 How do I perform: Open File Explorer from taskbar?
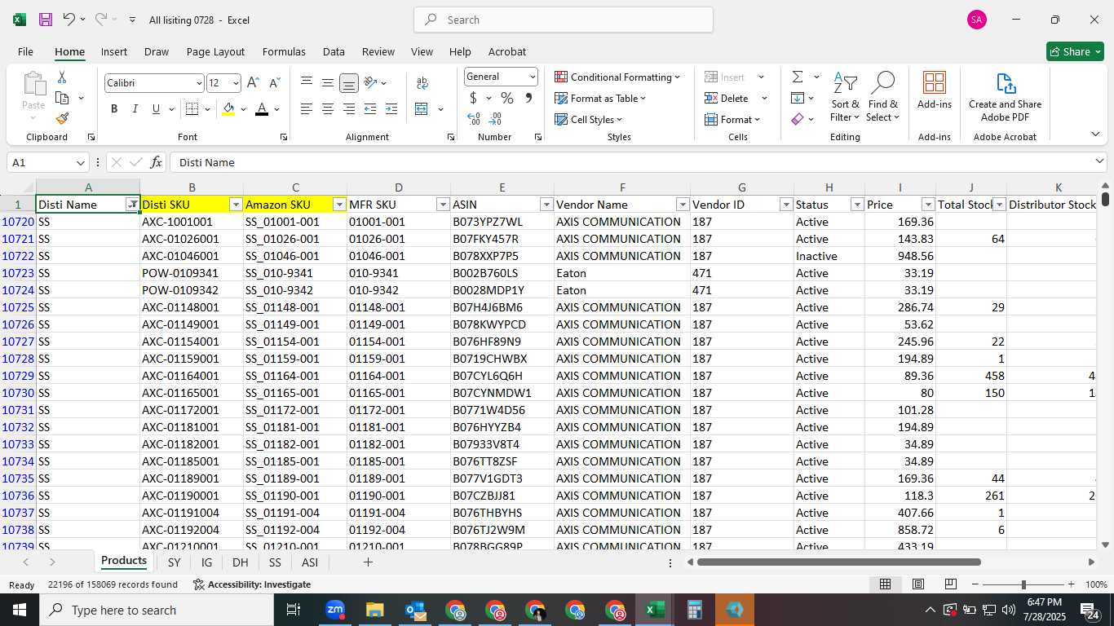[375, 610]
